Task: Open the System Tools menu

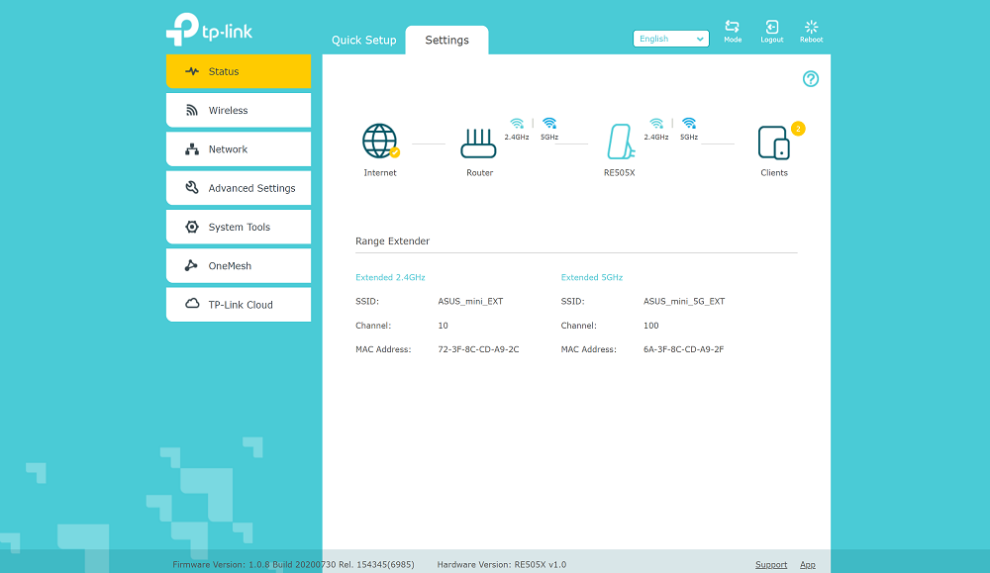Action: point(238,228)
